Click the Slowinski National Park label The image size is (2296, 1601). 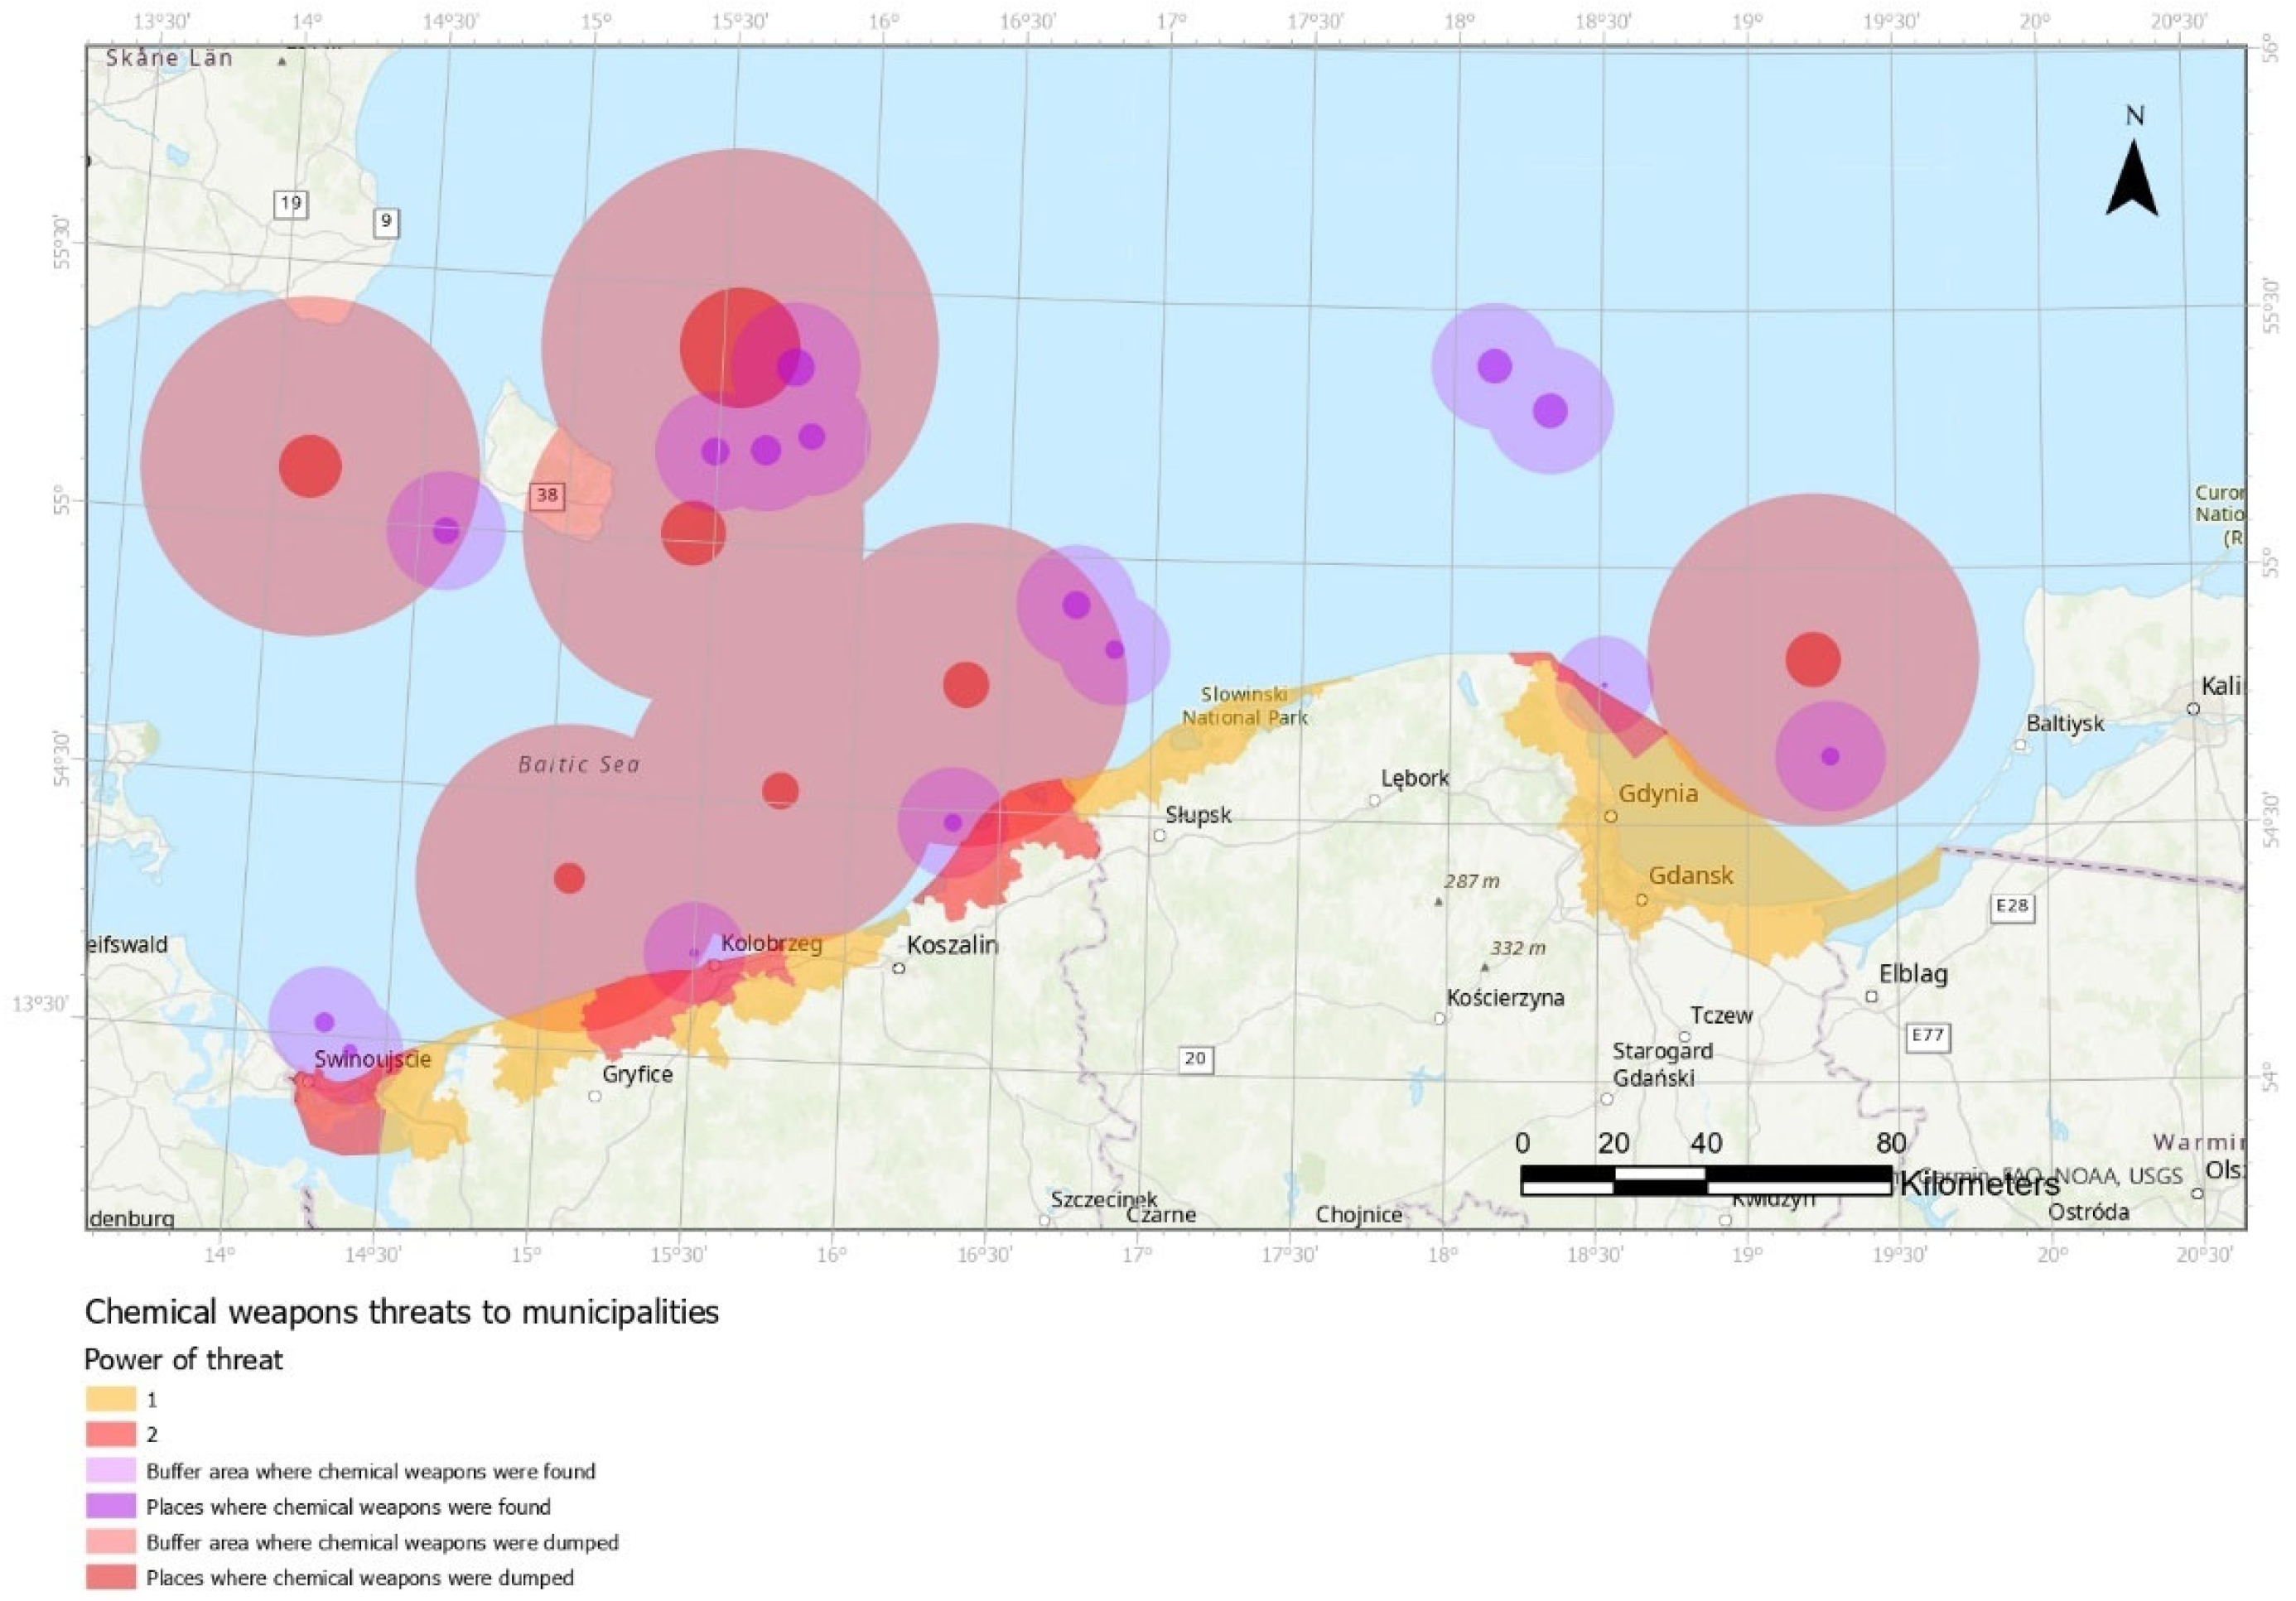pos(1244,706)
